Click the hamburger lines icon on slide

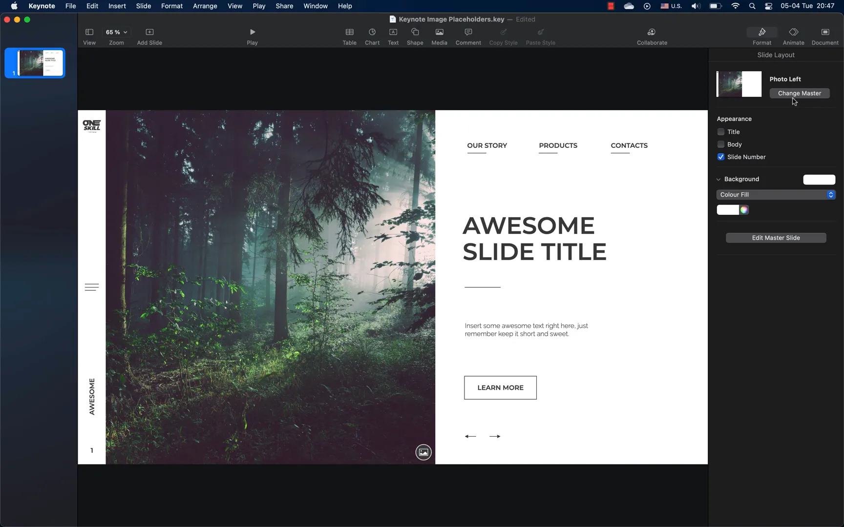[92, 287]
